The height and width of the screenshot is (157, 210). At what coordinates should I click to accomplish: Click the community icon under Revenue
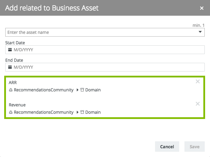point(11,112)
